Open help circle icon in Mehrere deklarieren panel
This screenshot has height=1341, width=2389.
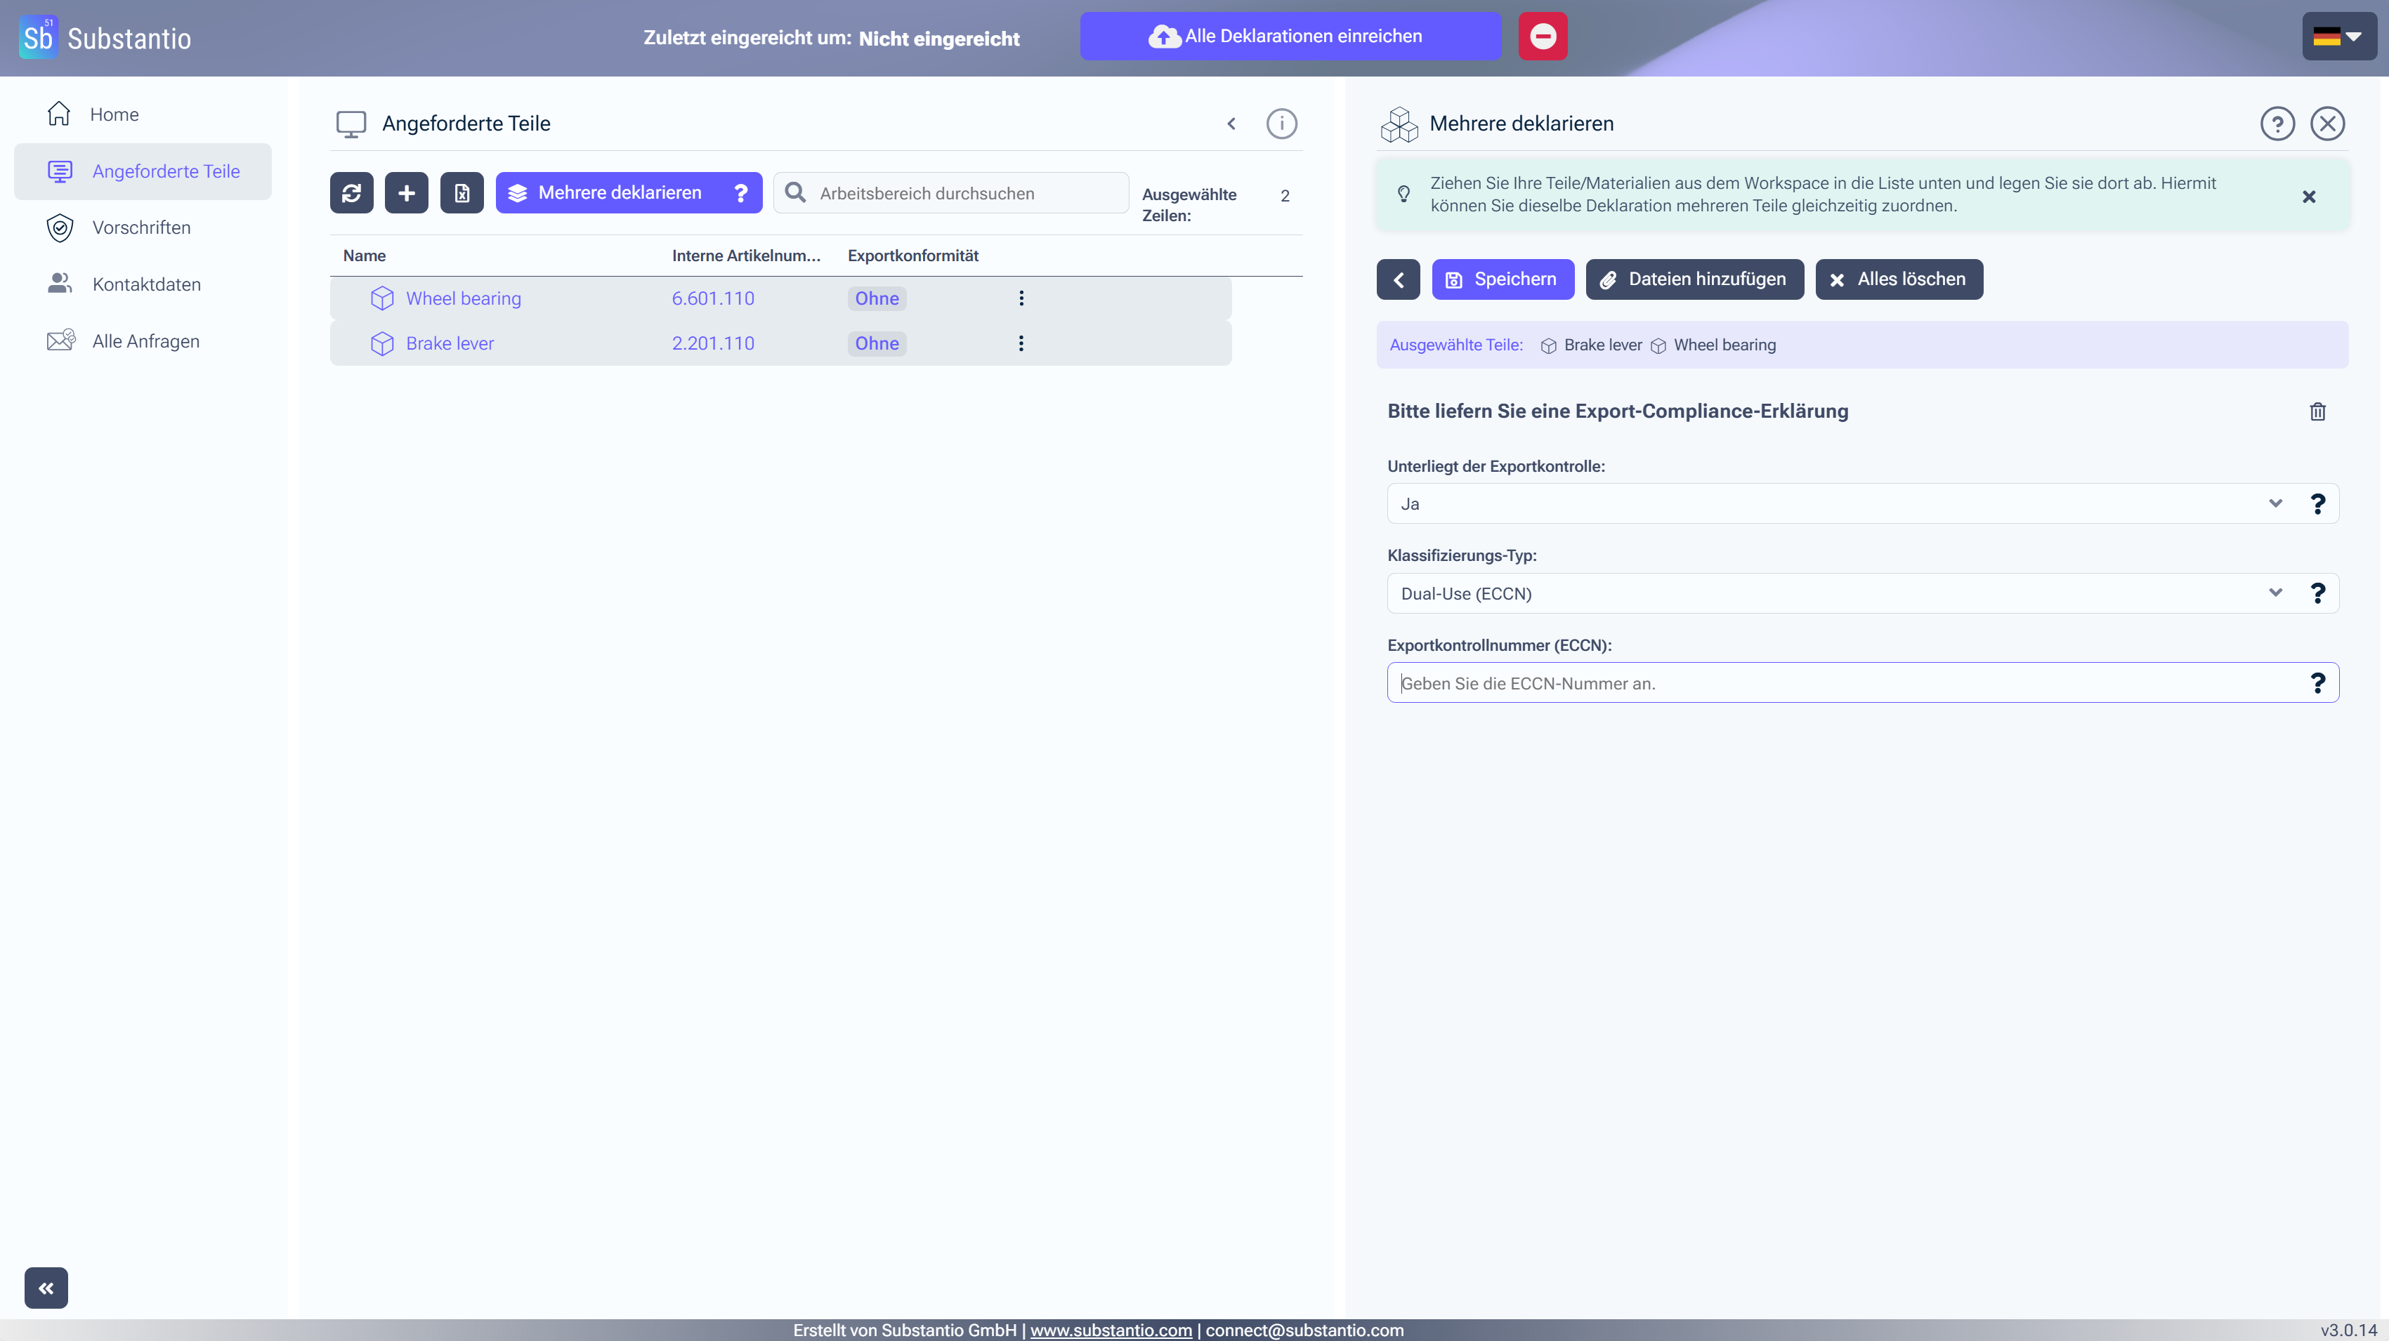(2277, 124)
